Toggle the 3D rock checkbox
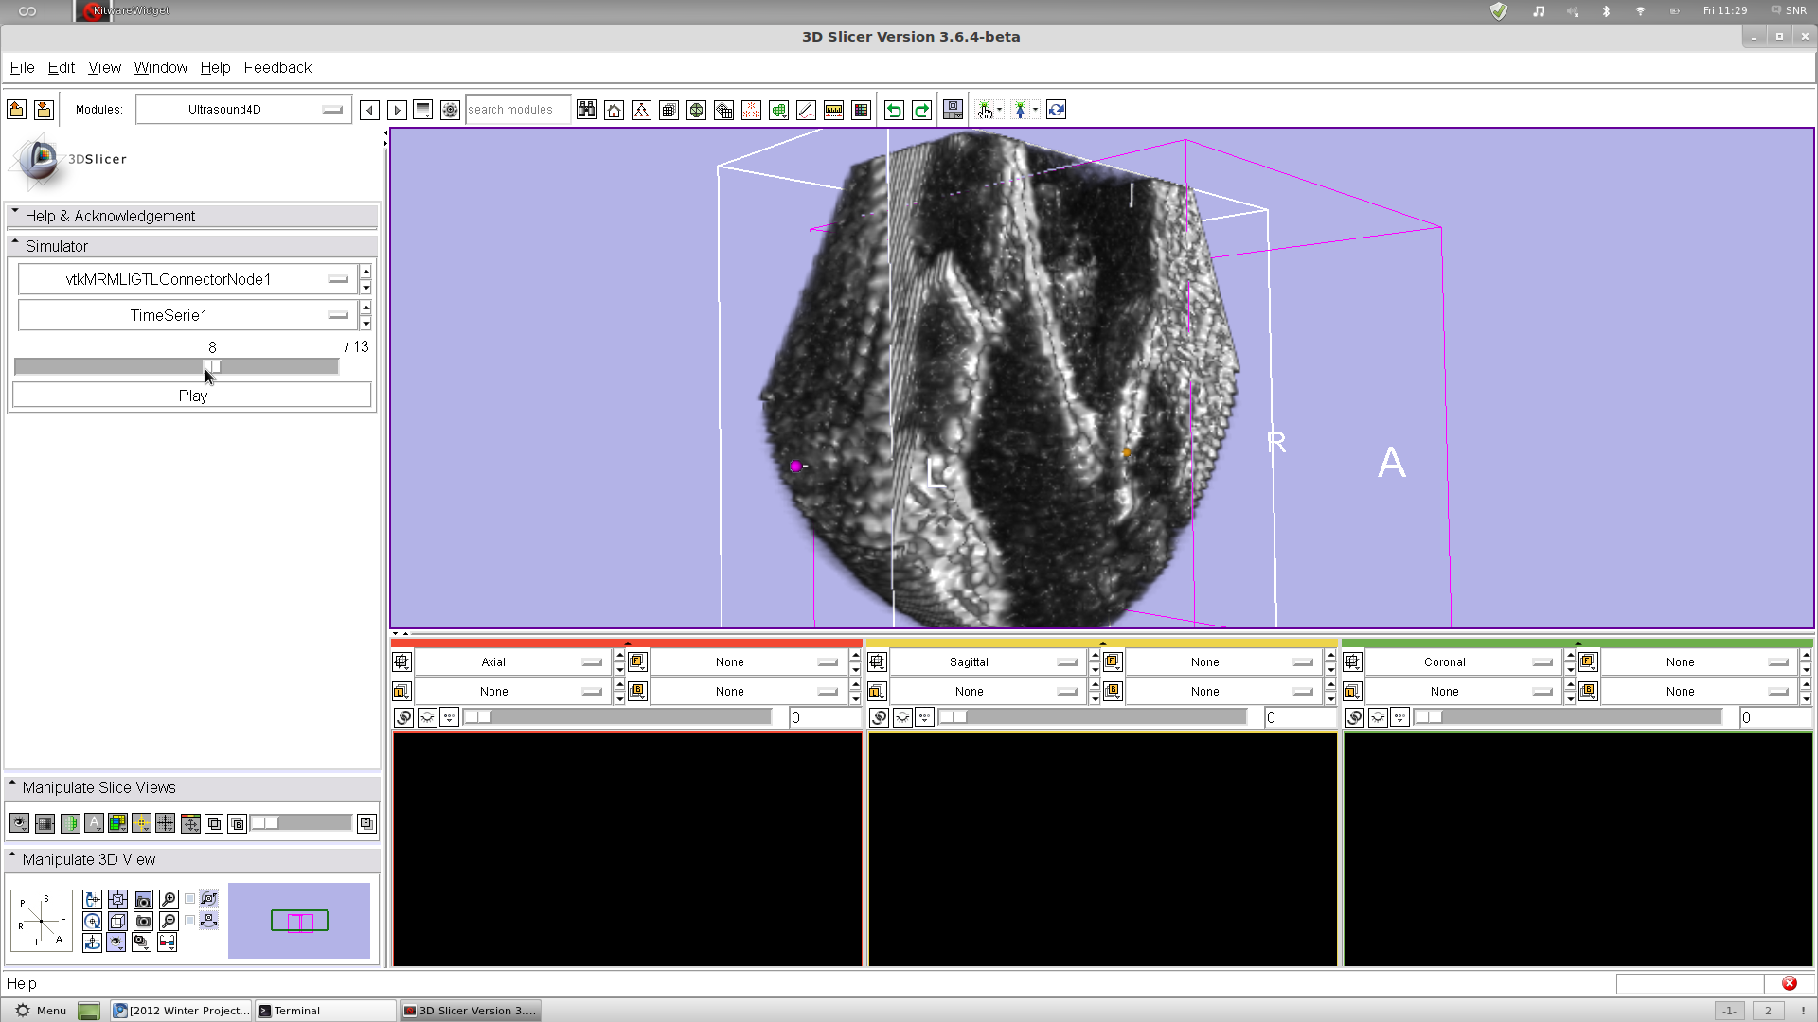The width and height of the screenshot is (1818, 1022). (190, 921)
